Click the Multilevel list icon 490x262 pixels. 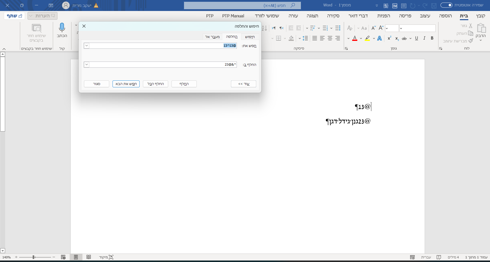(x=313, y=28)
